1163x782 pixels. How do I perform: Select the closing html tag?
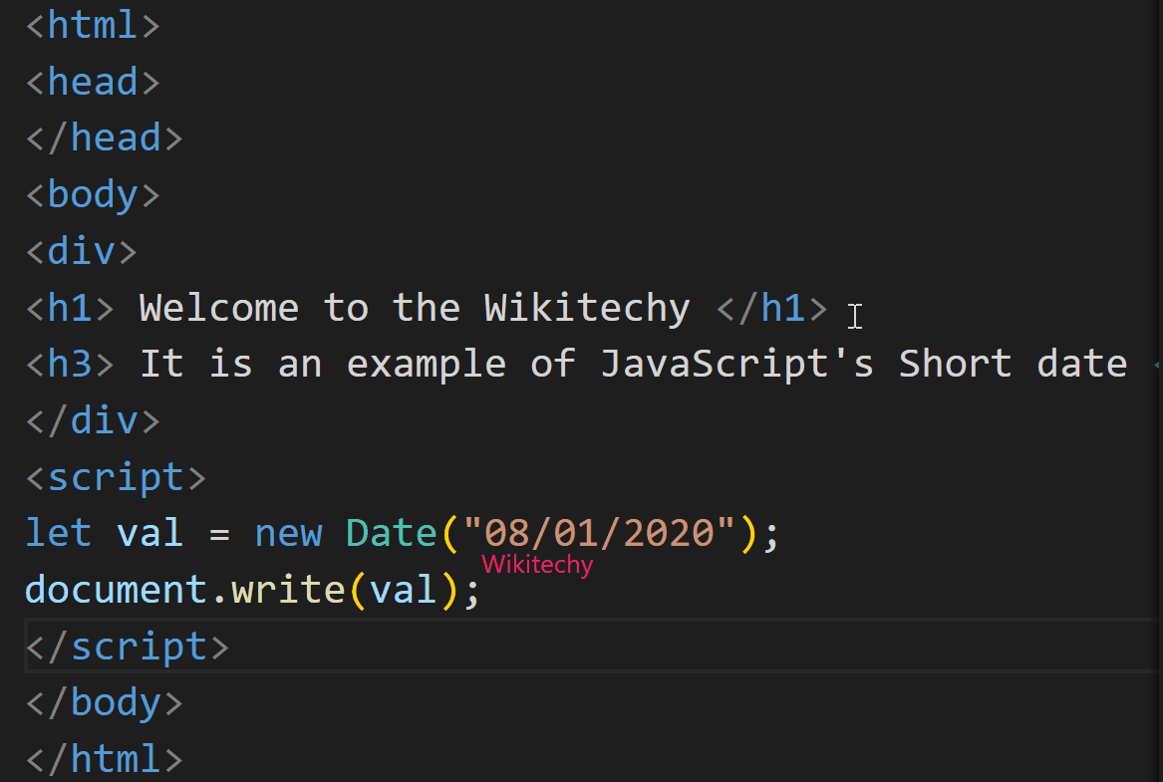pos(103,758)
